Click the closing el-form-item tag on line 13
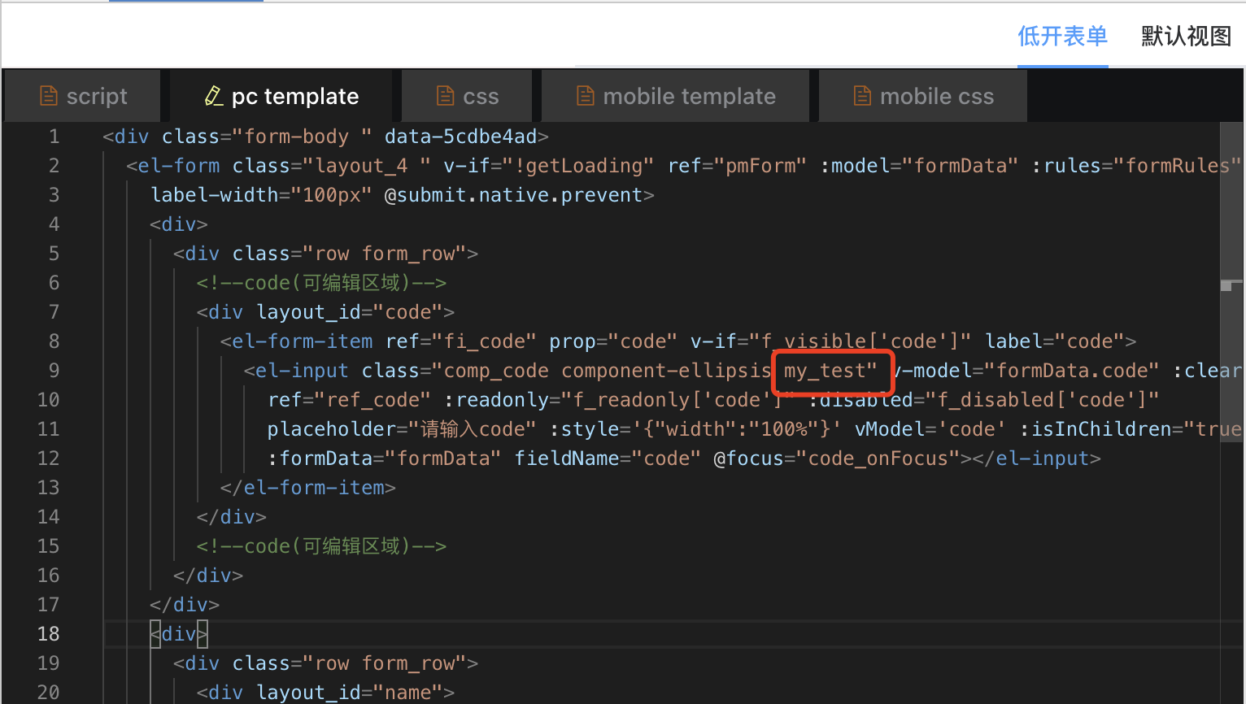 coord(307,488)
